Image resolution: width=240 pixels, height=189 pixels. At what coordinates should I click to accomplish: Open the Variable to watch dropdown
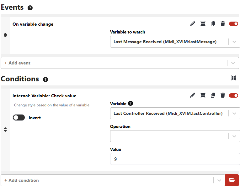point(175,42)
